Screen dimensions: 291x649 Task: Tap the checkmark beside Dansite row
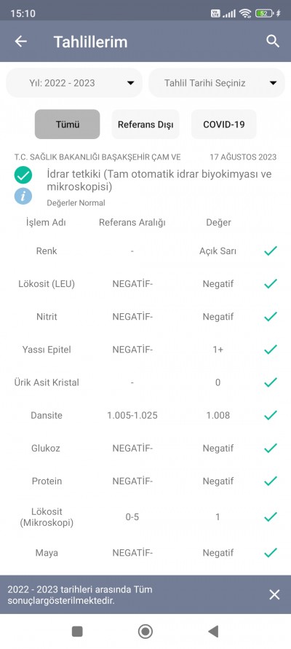(271, 415)
